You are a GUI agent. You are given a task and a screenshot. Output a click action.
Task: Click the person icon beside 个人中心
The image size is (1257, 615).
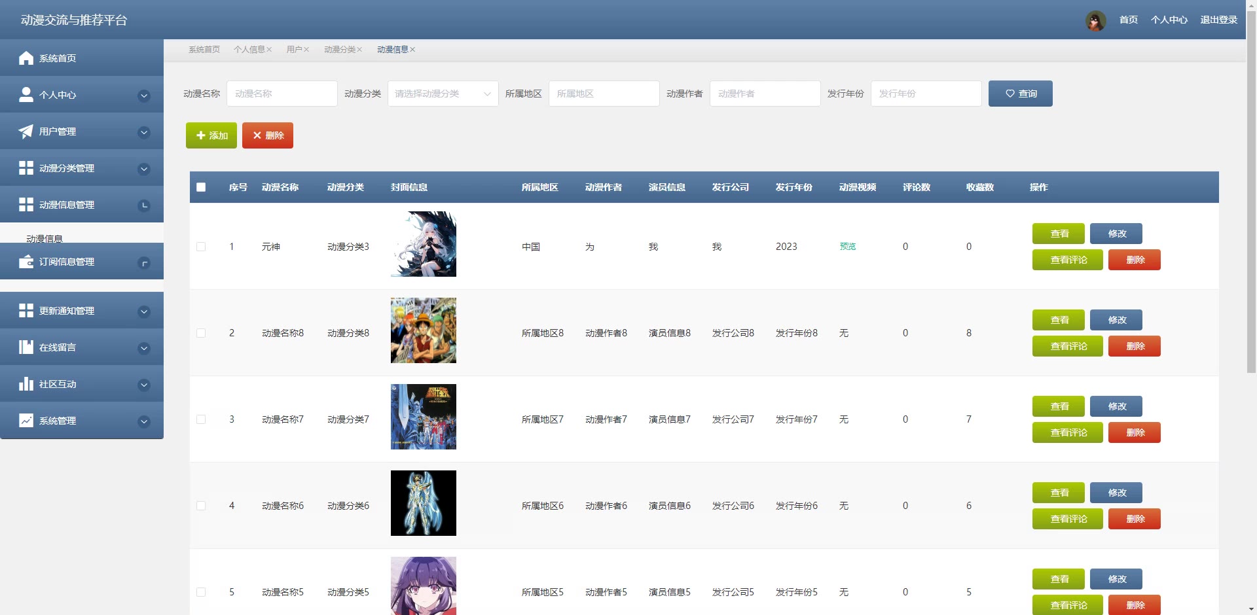(26, 95)
